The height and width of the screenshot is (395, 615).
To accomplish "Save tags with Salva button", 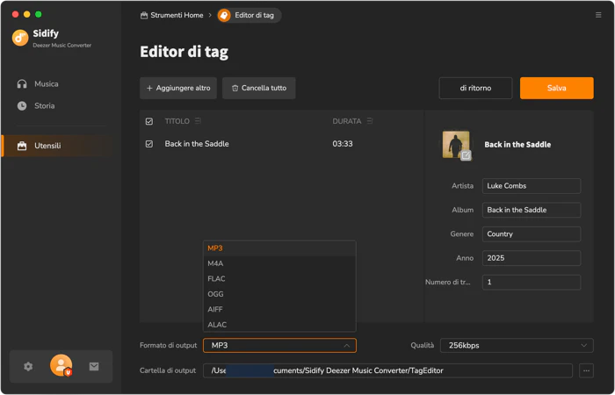I will coord(556,88).
